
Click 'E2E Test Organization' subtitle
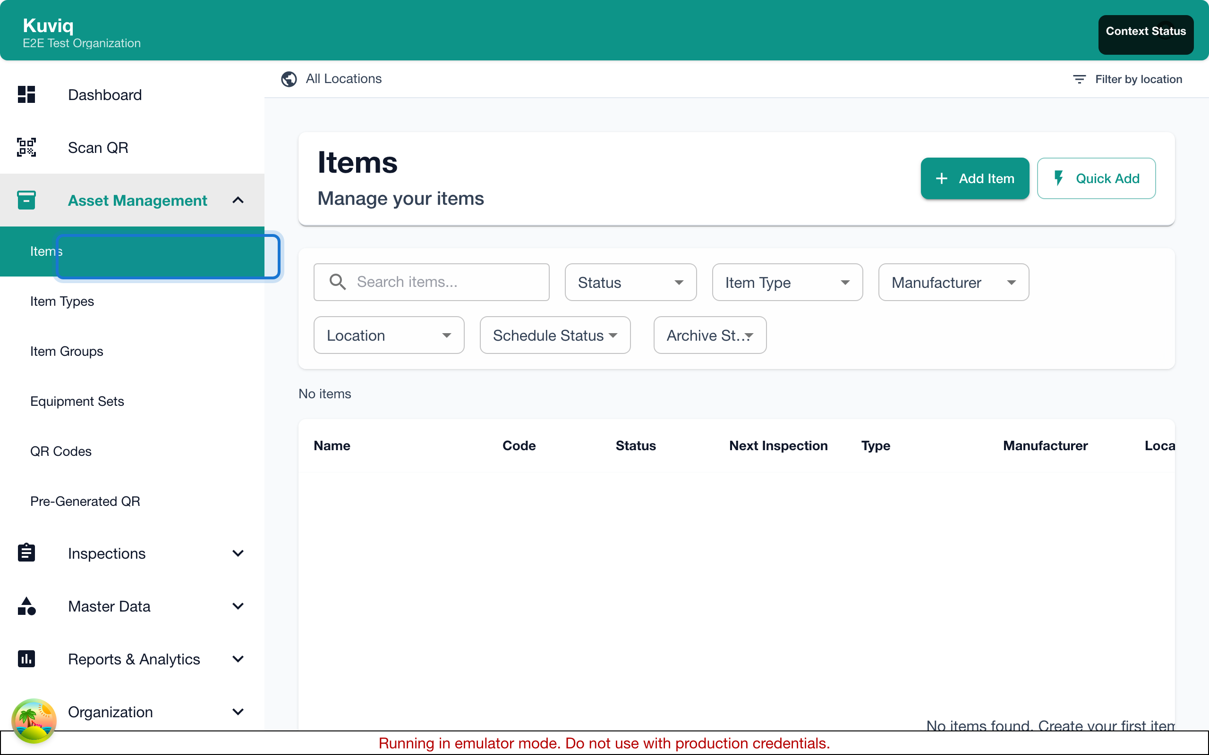81,43
